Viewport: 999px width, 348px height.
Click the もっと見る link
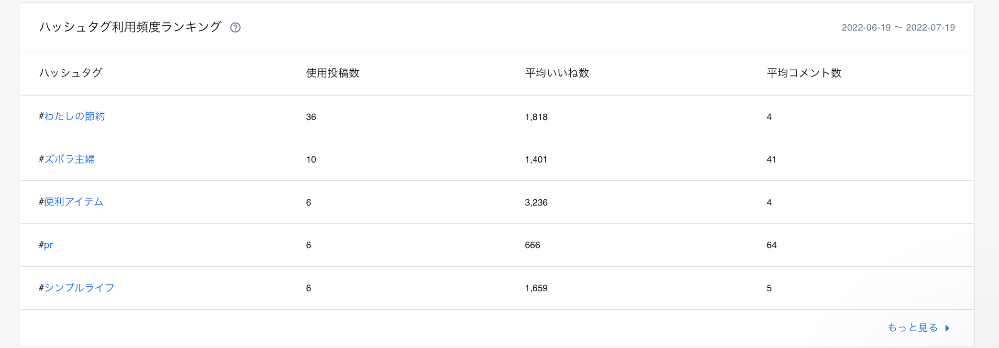(x=912, y=328)
